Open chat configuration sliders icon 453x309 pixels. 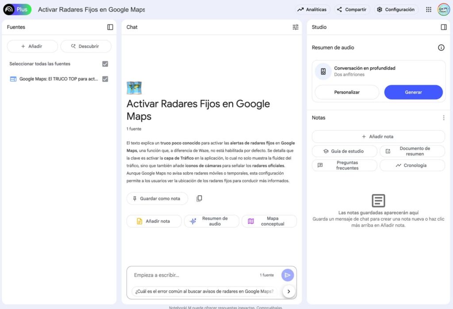pos(295,27)
